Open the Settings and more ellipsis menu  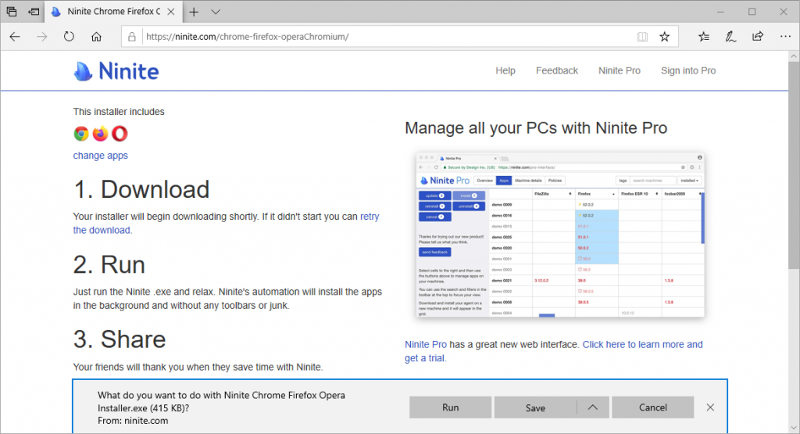coord(785,37)
